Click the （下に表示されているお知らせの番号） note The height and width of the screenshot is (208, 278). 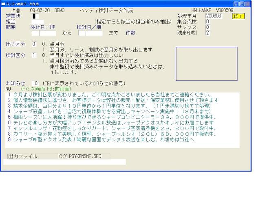pyautogui.click(x=84, y=83)
